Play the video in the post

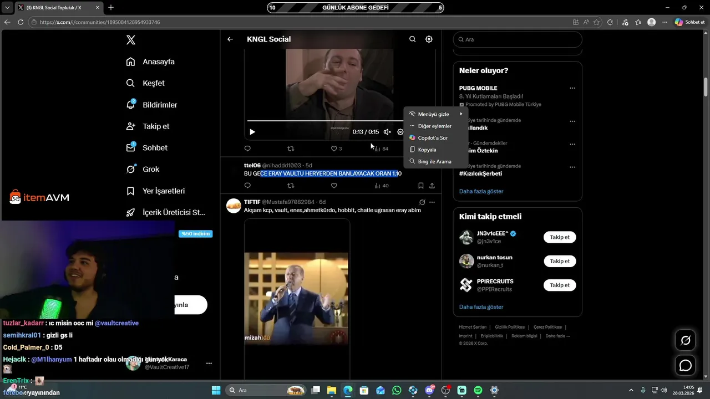tap(252, 132)
